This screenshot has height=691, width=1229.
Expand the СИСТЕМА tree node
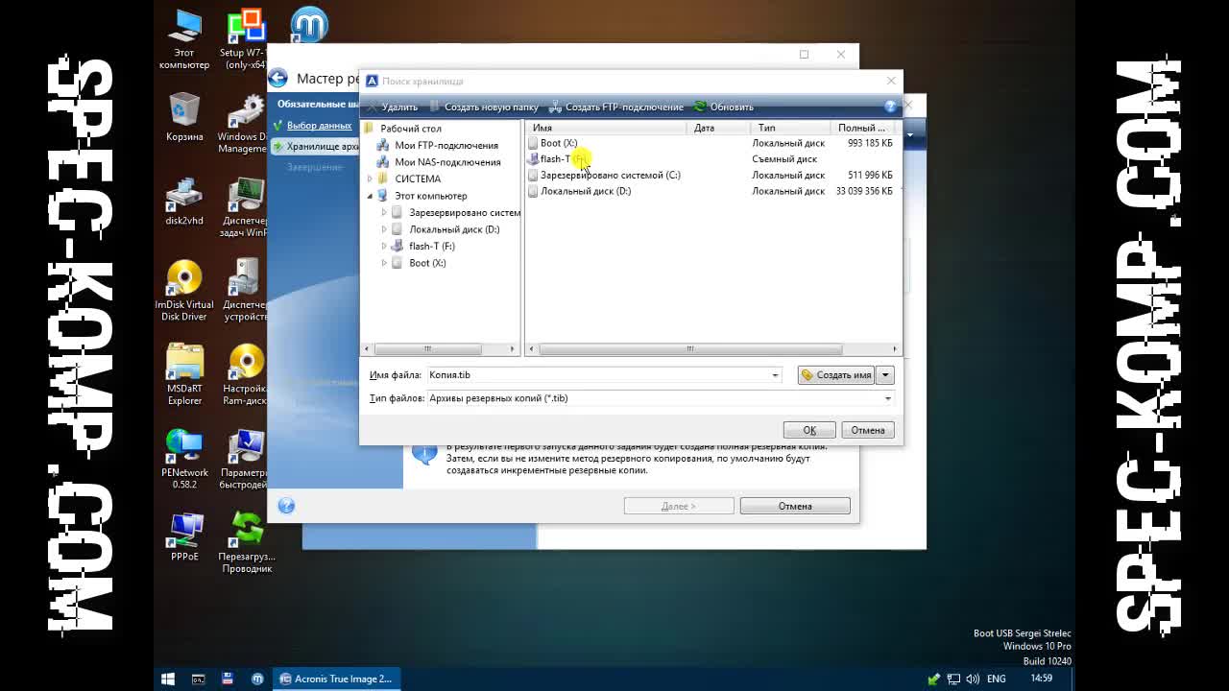(x=370, y=179)
